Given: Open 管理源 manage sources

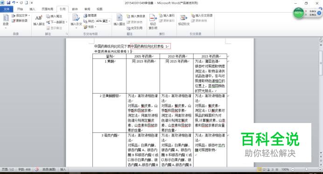Looking at the screenshot, I should pyautogui.click(x=90, y=16).
